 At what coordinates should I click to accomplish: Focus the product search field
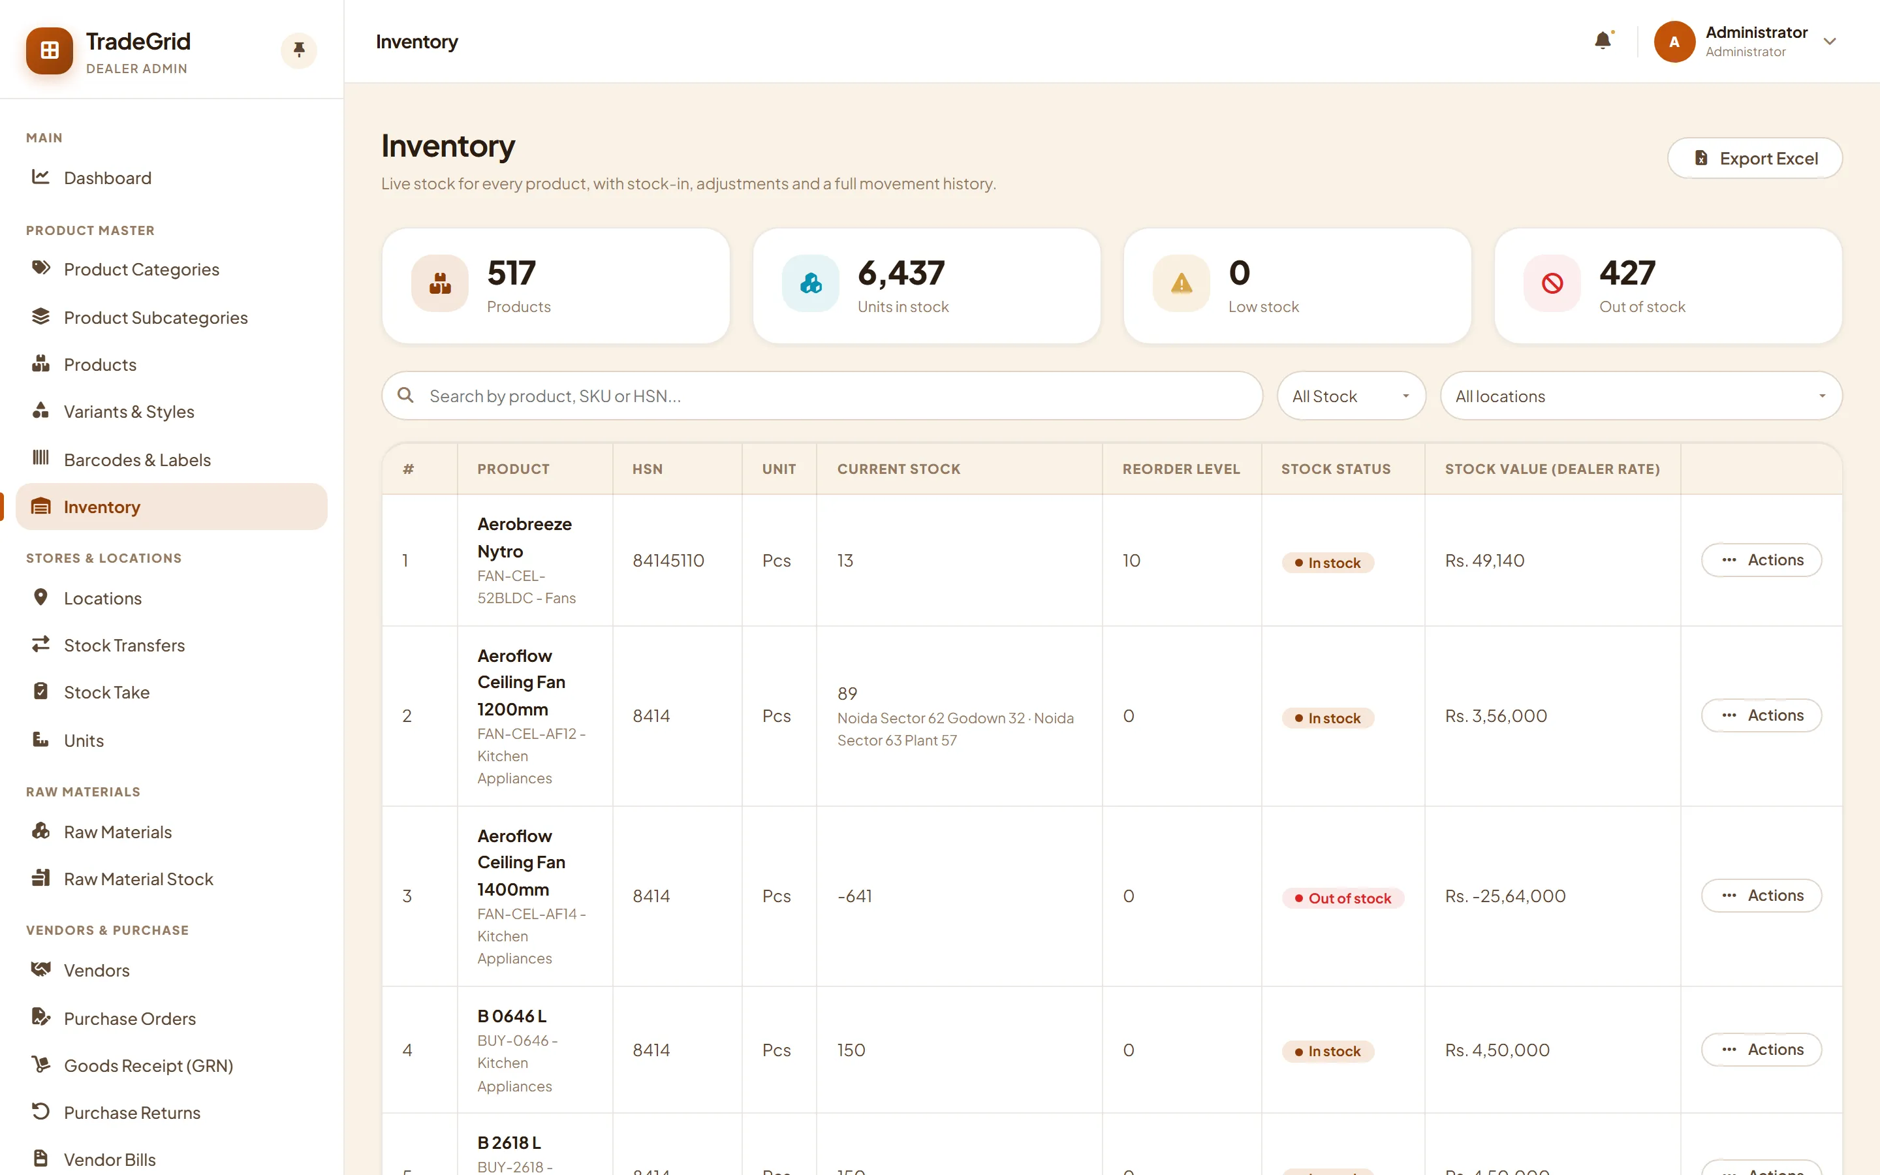coord(822,396)
